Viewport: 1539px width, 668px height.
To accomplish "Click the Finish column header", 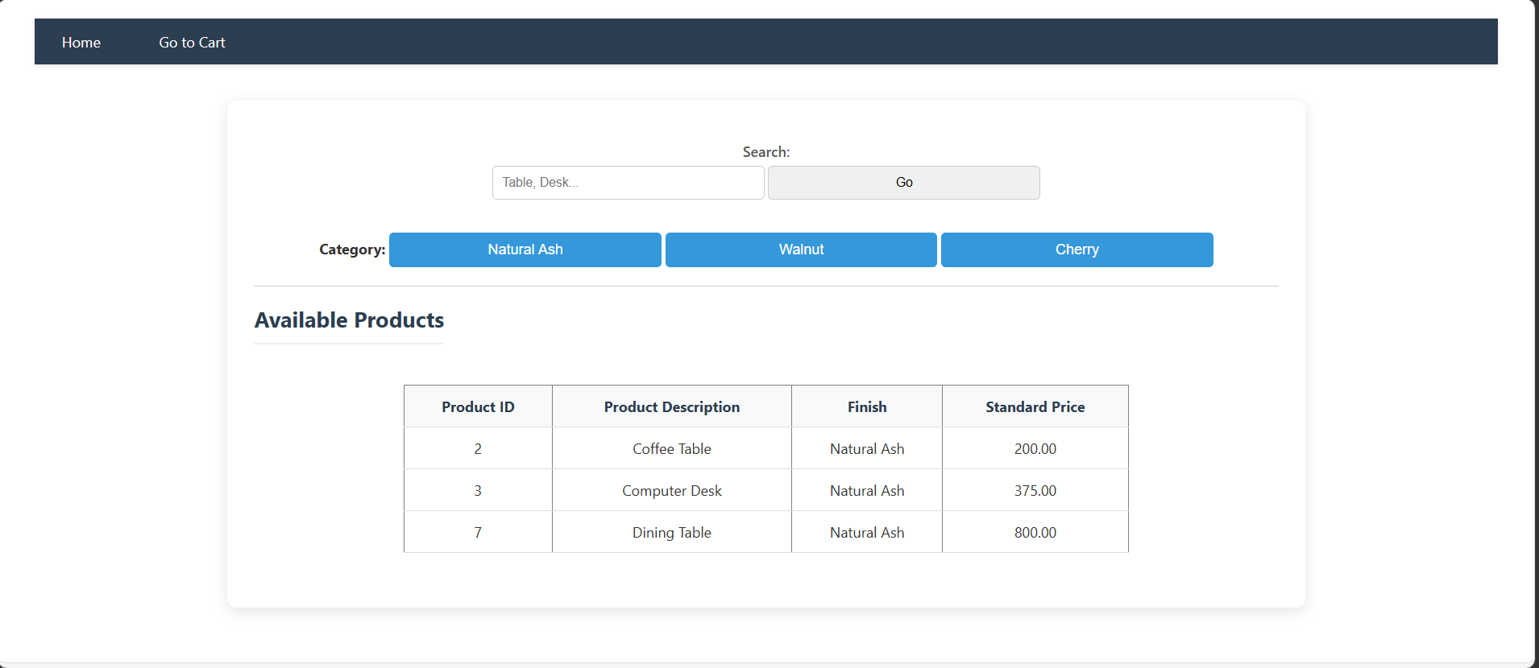I will coord(867,406).
